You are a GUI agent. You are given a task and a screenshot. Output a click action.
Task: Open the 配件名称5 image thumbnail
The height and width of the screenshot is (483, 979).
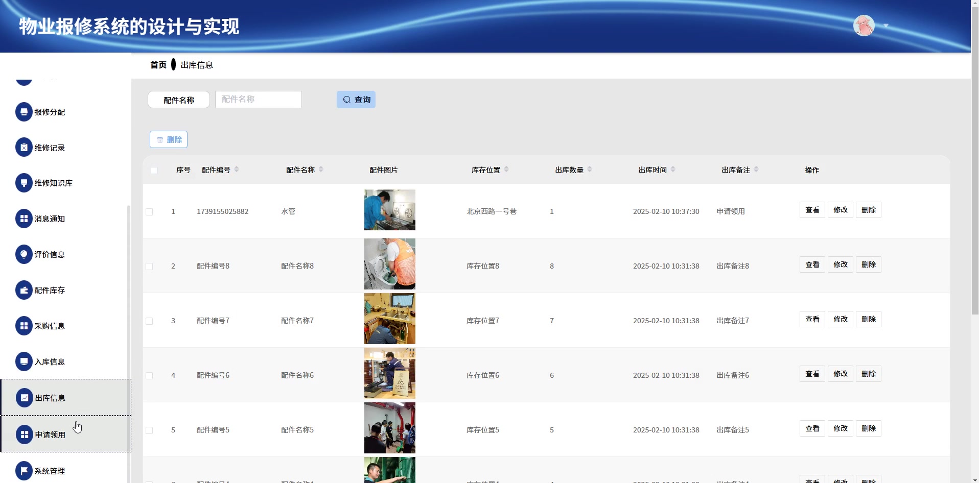pos(390,428)
